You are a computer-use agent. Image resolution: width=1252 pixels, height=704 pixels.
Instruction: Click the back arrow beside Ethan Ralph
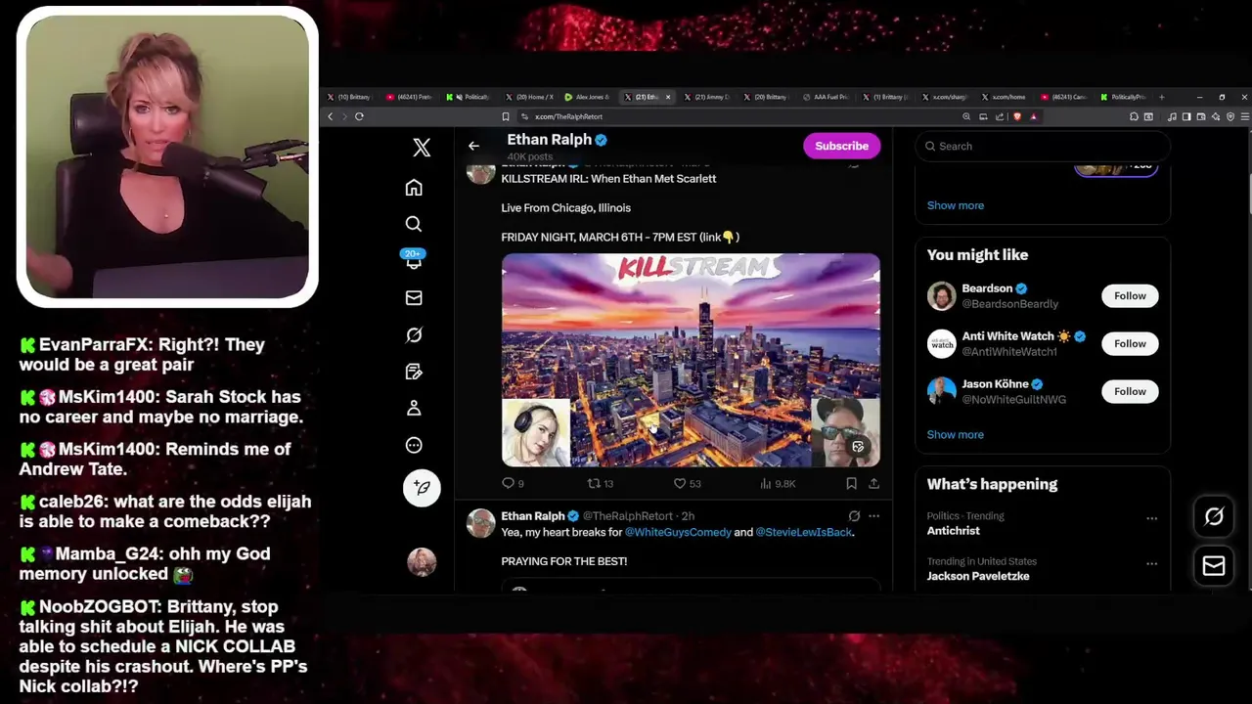tap(473, 146)
